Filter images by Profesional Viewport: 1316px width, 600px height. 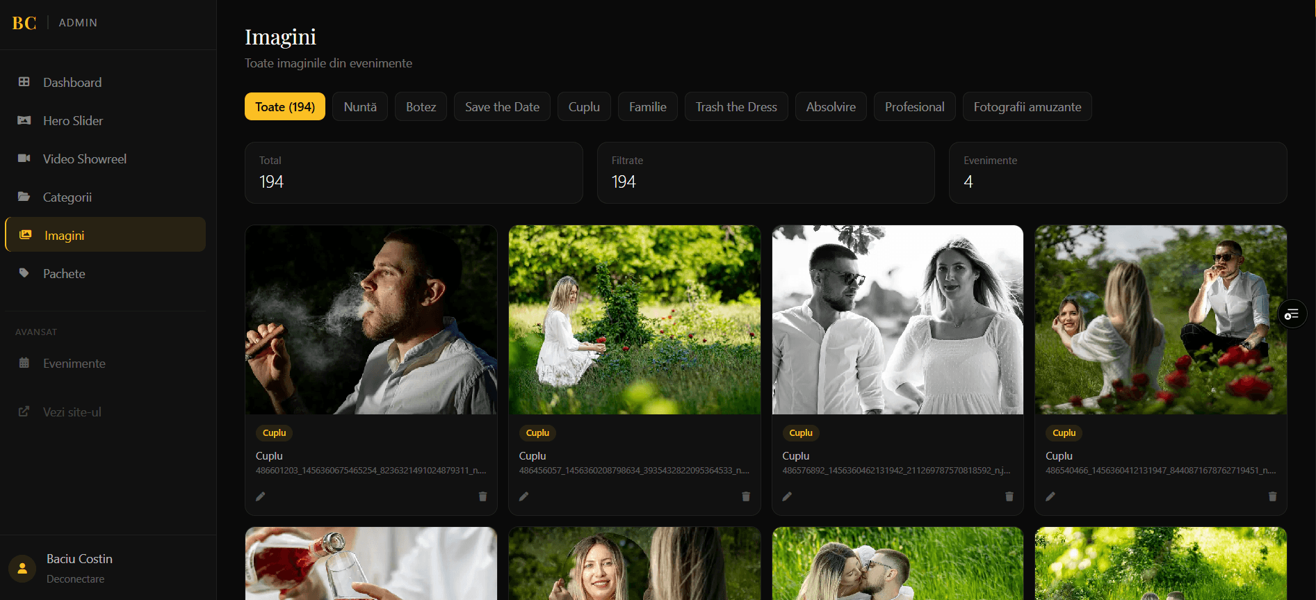[914, 106]
